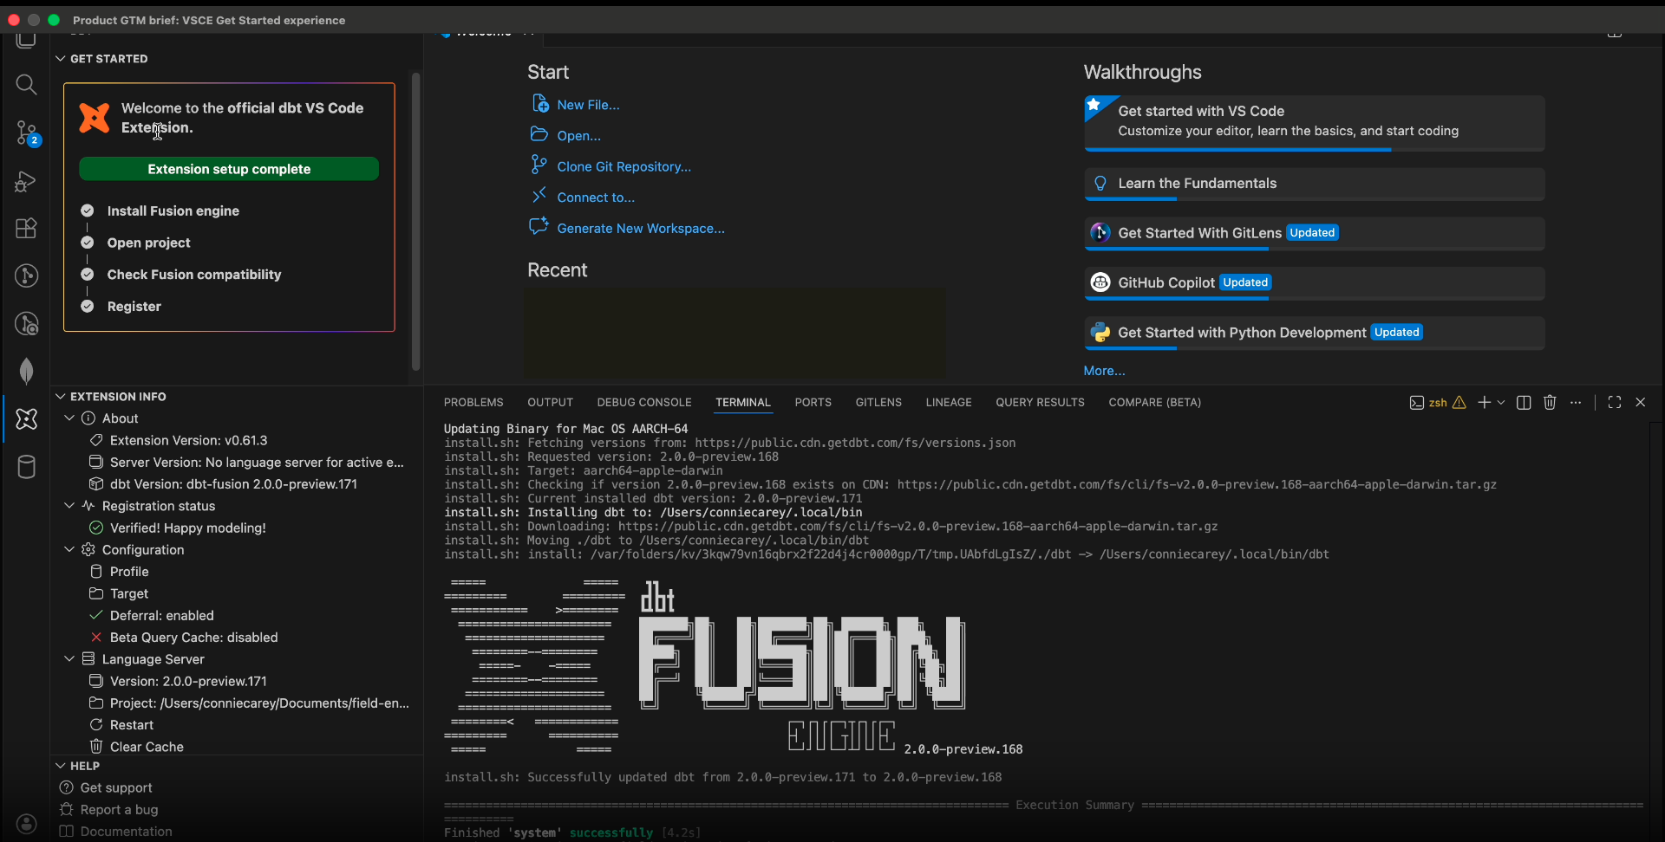Click the GitLens walkthrough icon
This screenshot has width=1665, height=842.
(1100, 233)
